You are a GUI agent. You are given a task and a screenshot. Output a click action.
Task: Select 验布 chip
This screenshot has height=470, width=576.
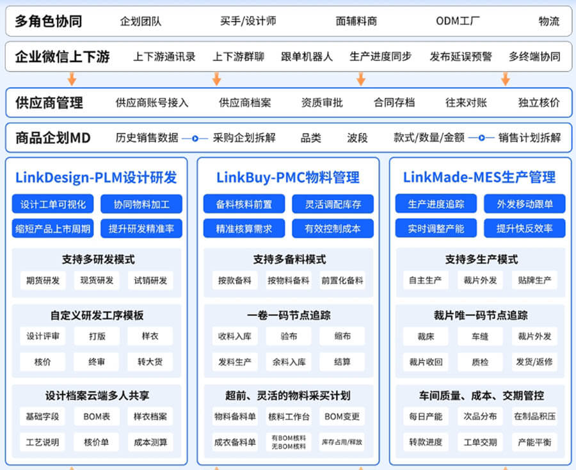(x=289, y=336)
